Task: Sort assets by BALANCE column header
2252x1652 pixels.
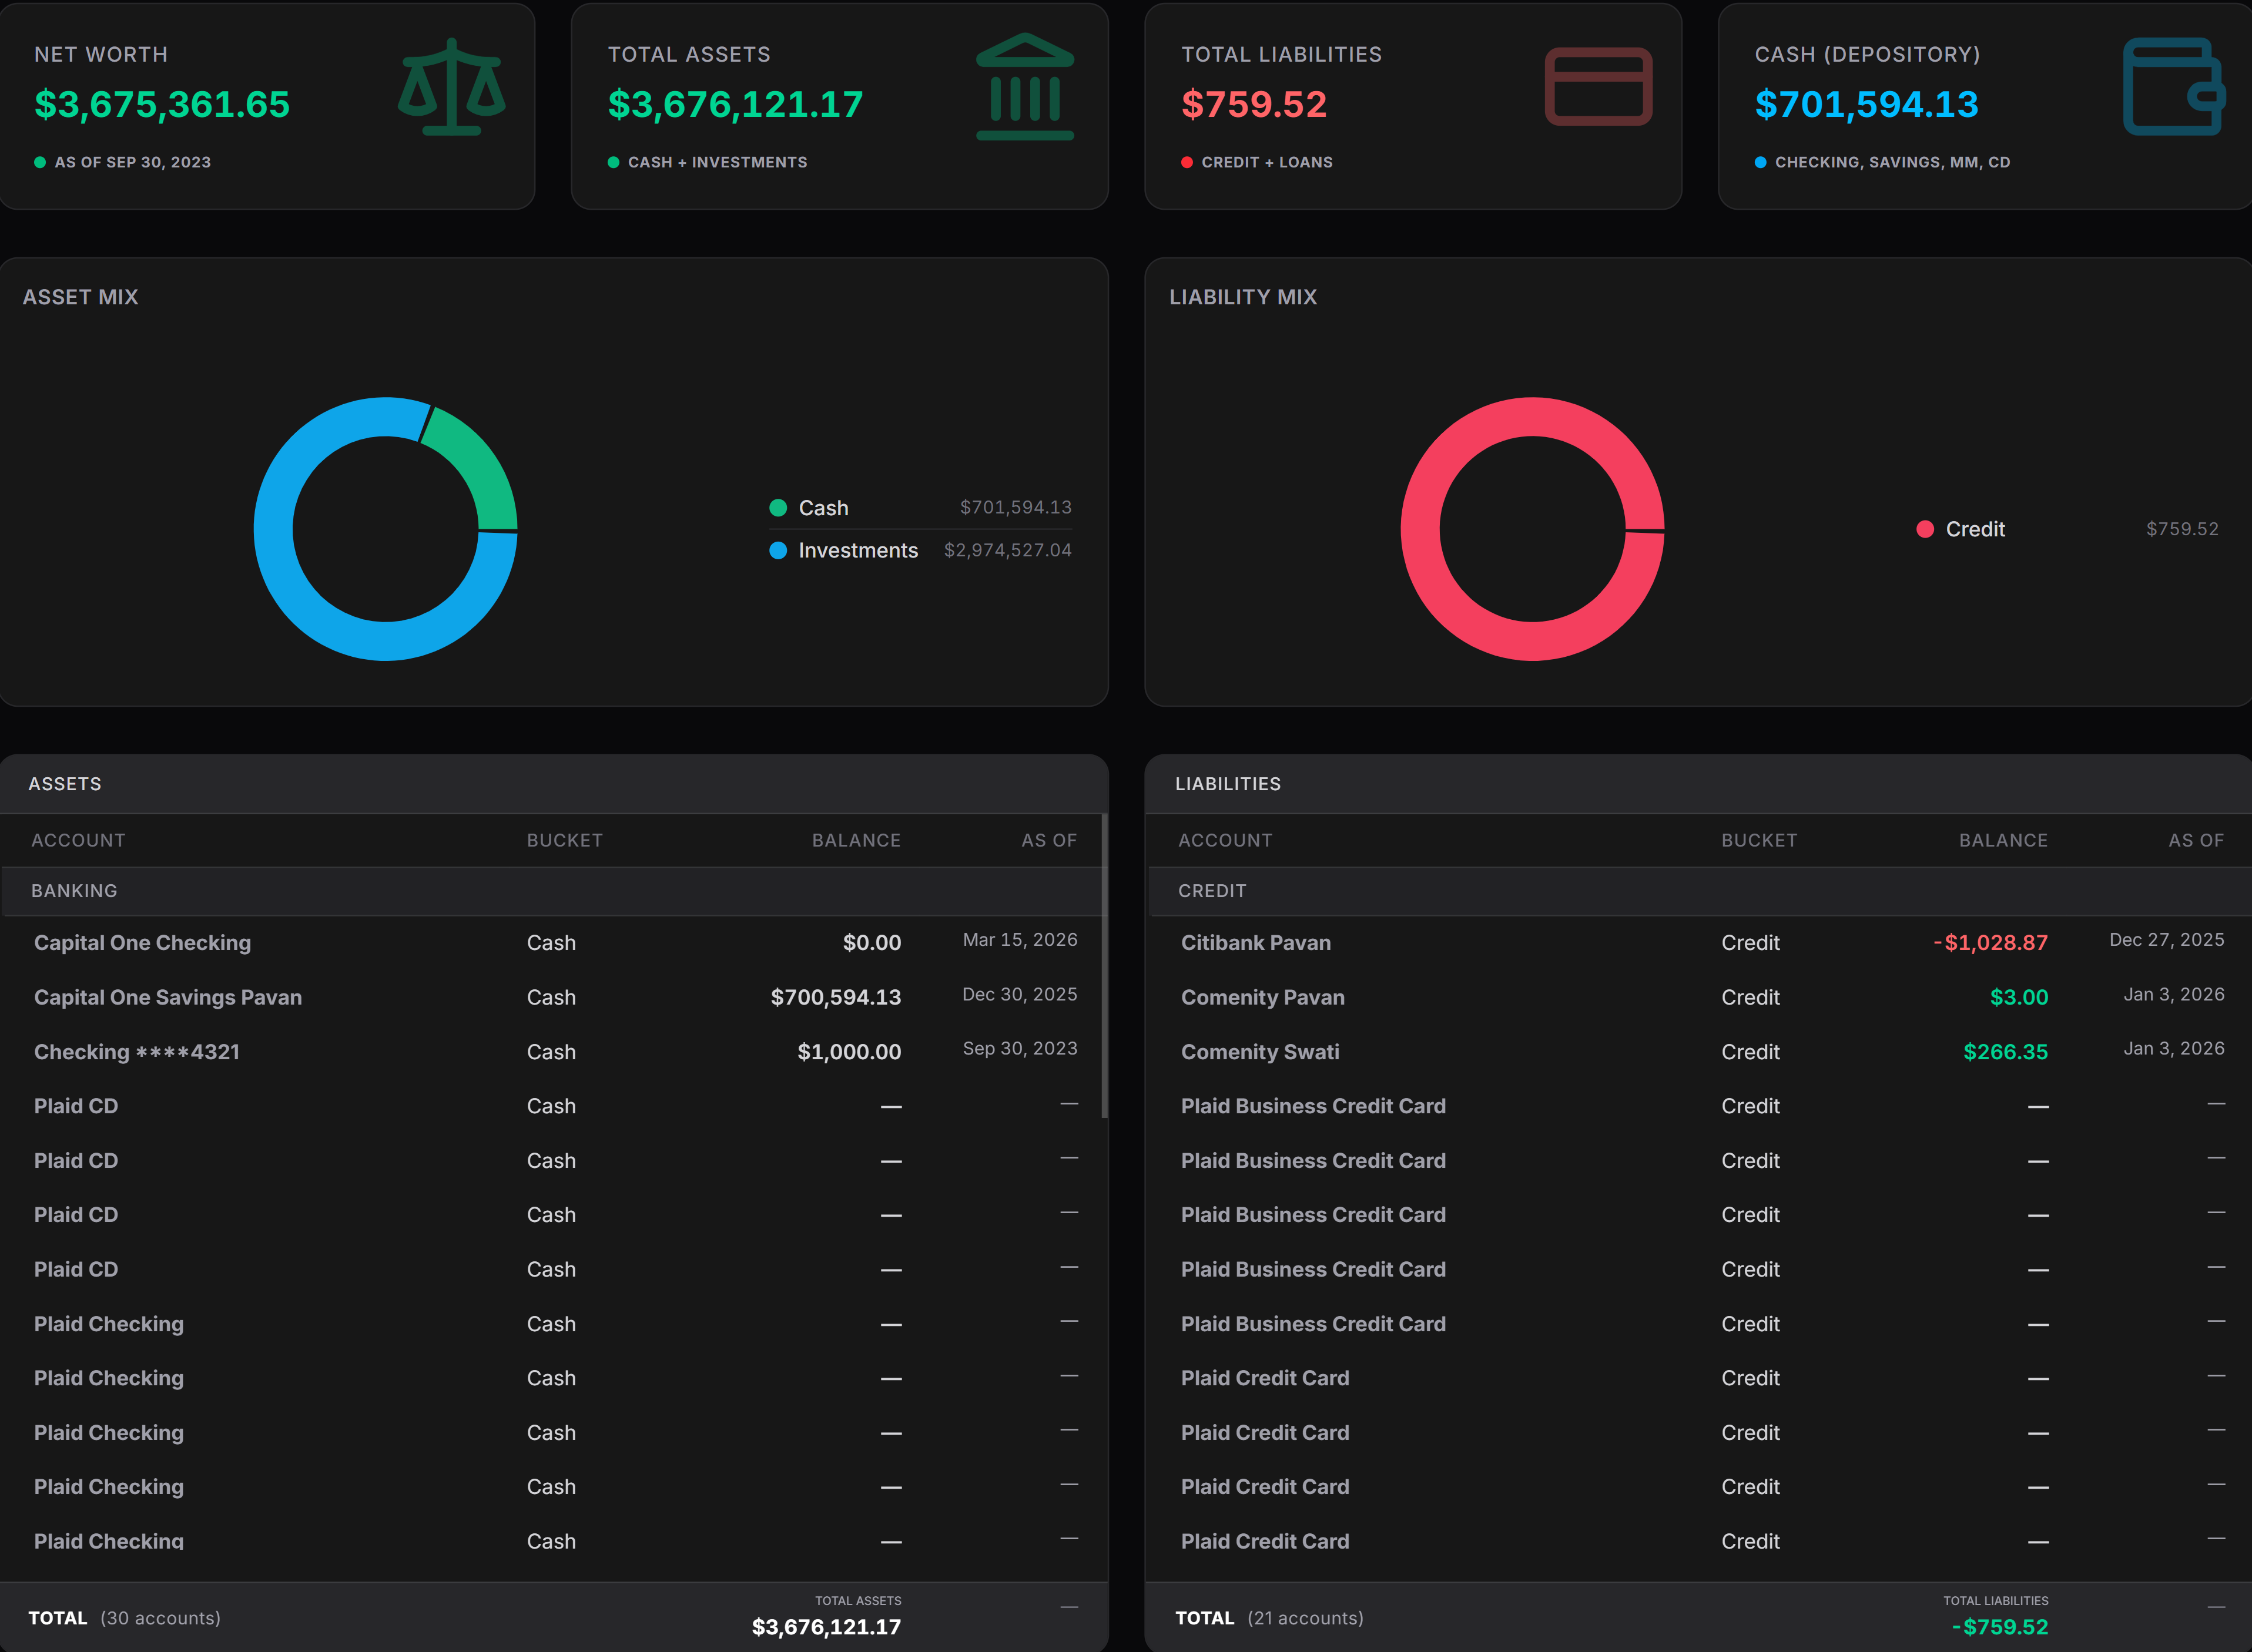Action: (x=856, y=840)
